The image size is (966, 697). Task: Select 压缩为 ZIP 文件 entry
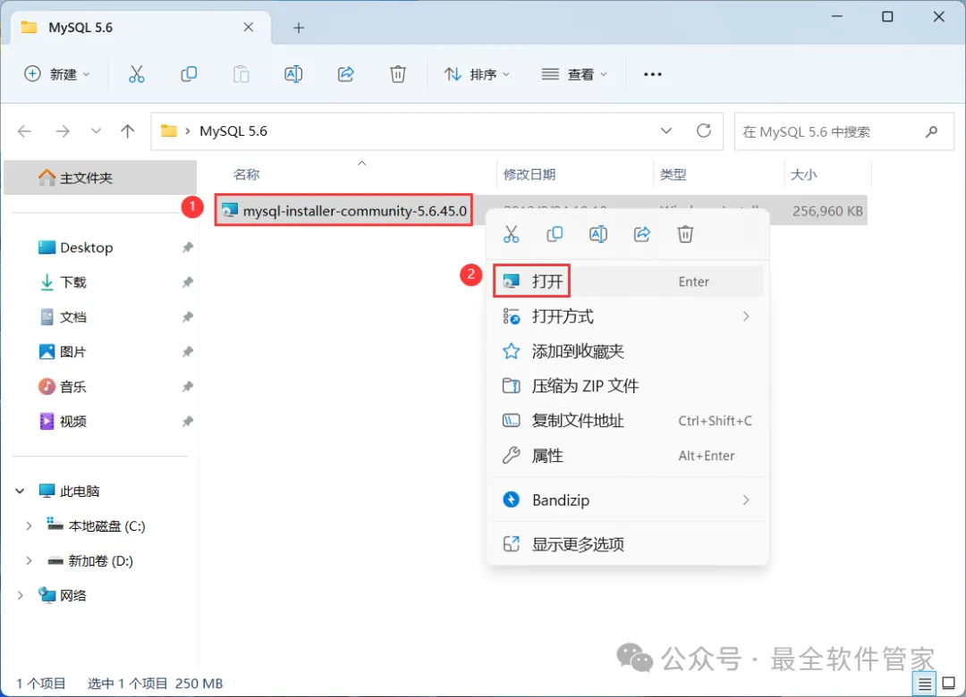(x=627, y=386)
